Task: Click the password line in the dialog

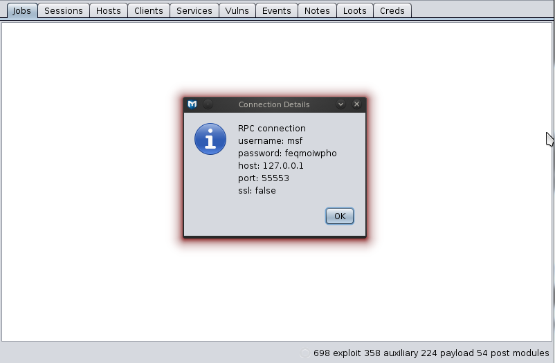Action: pyautogui.click(x=287, y=153)
